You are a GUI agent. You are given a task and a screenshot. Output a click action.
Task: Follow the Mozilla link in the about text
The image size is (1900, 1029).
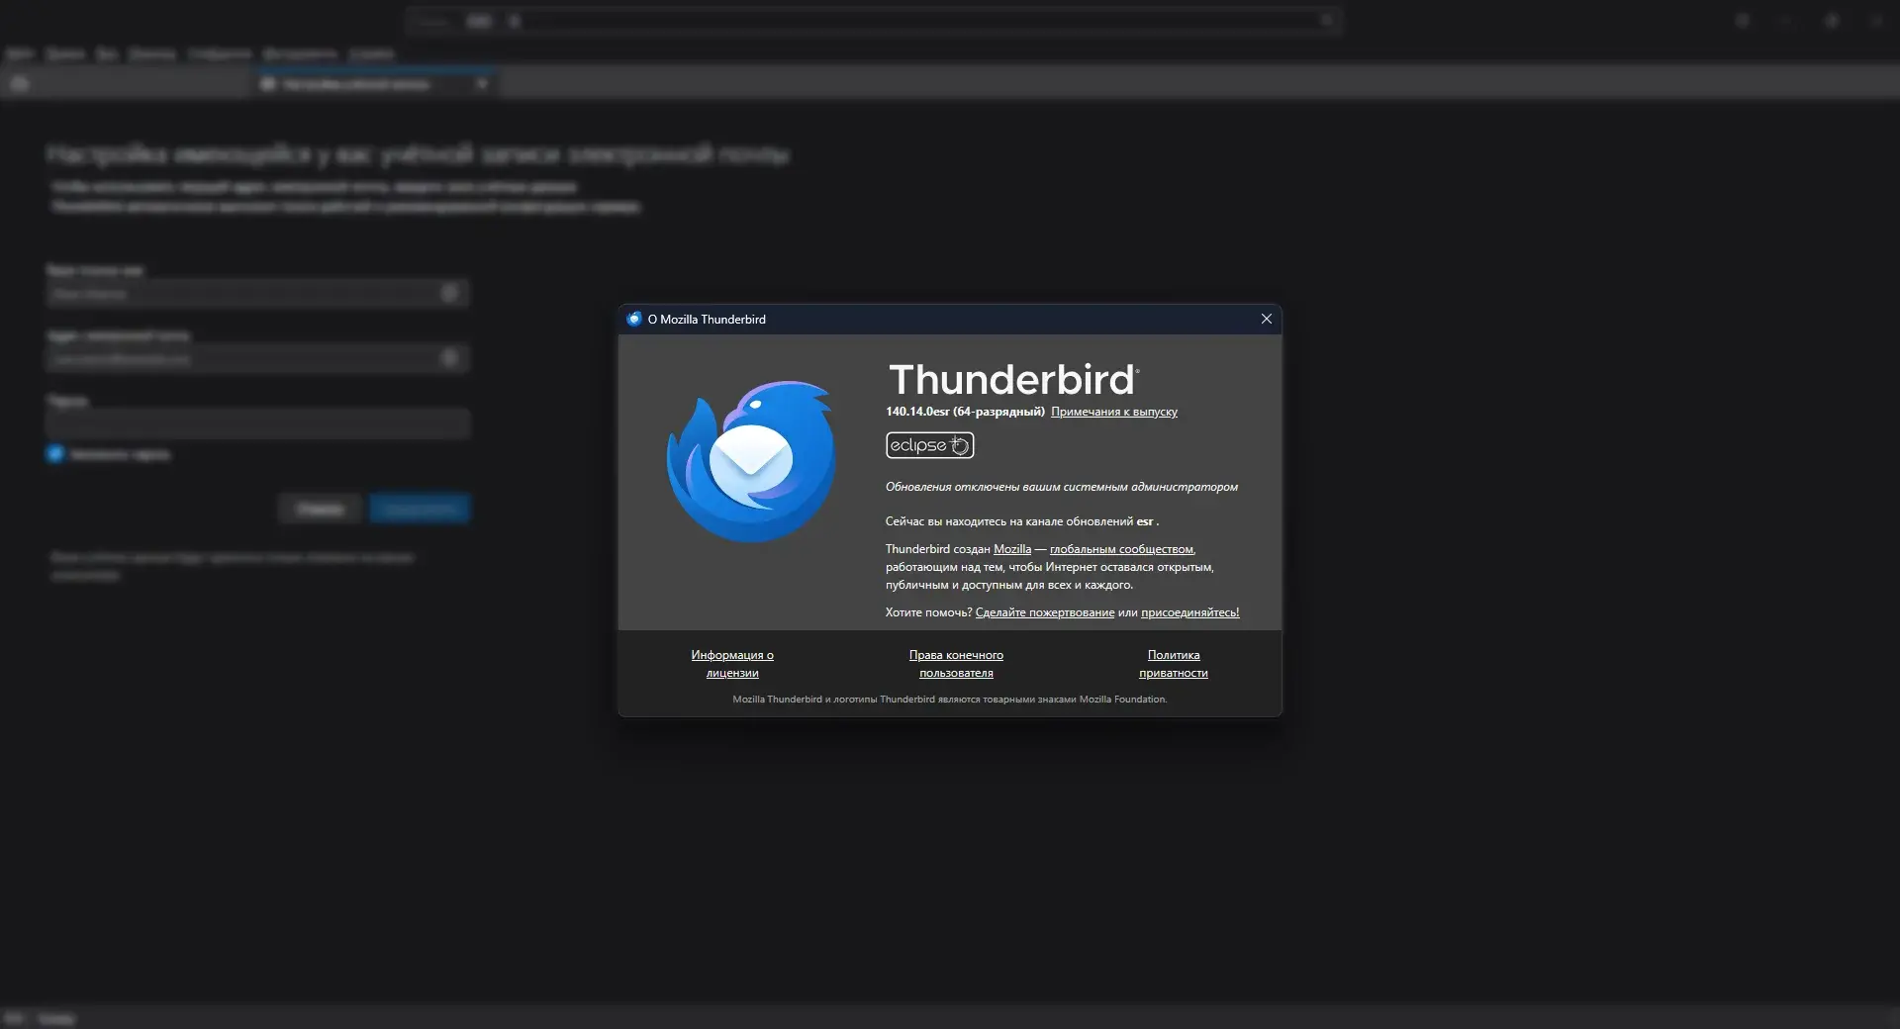click(1012, 549)
